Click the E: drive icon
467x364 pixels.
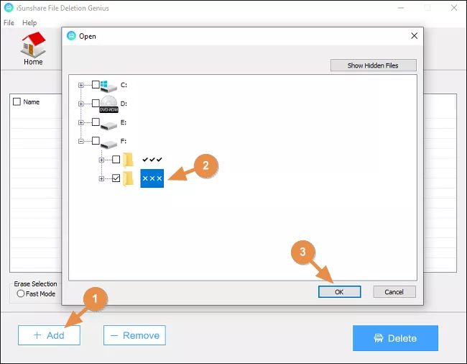click(x=108, y=122)
